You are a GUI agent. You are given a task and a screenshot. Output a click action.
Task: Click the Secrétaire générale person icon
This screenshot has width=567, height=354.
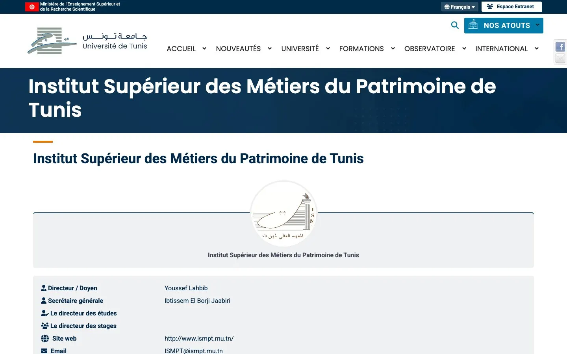pos(44,301)
